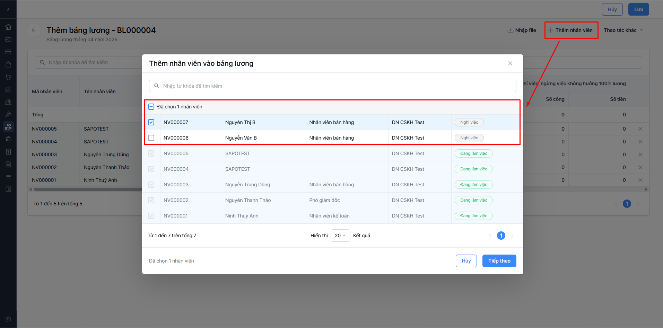Expand the sidebar with the top chevron

(x=8, y=9)
